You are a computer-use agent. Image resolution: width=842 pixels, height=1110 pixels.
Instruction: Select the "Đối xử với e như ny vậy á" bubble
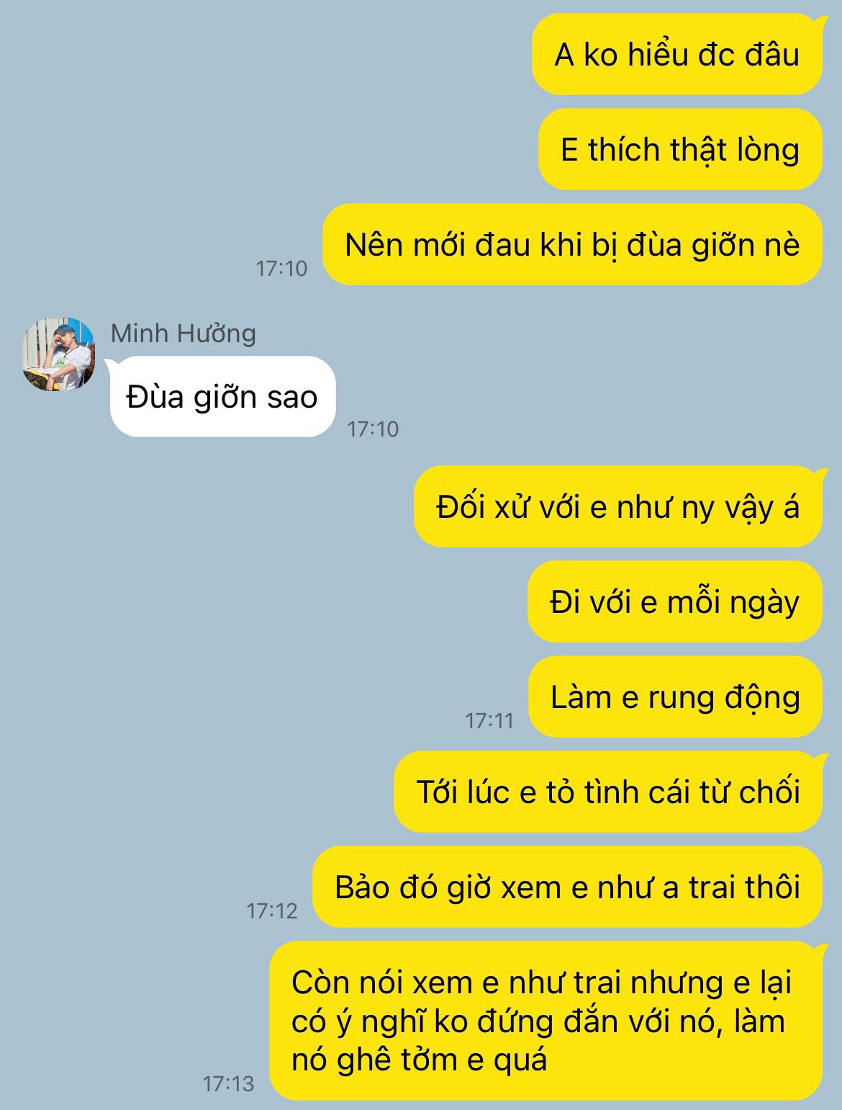(x=617, y=507)
